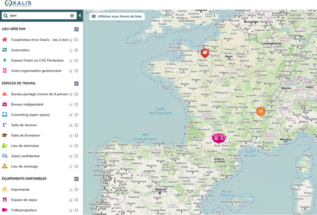
Task: Click the geolocate target icon in search bar
Action: 72,16
